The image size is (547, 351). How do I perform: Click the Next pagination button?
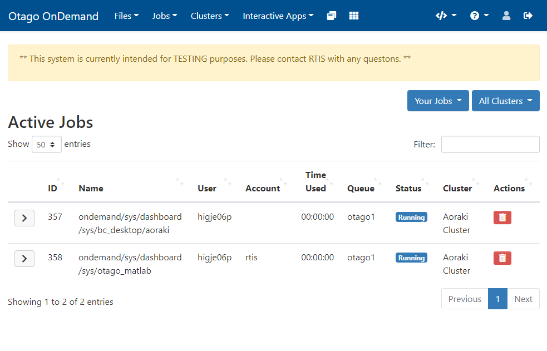[523, 299]
